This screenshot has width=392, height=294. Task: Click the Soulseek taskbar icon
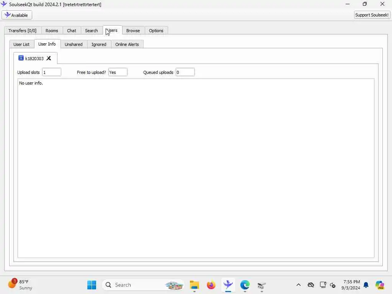pos(228,285)
